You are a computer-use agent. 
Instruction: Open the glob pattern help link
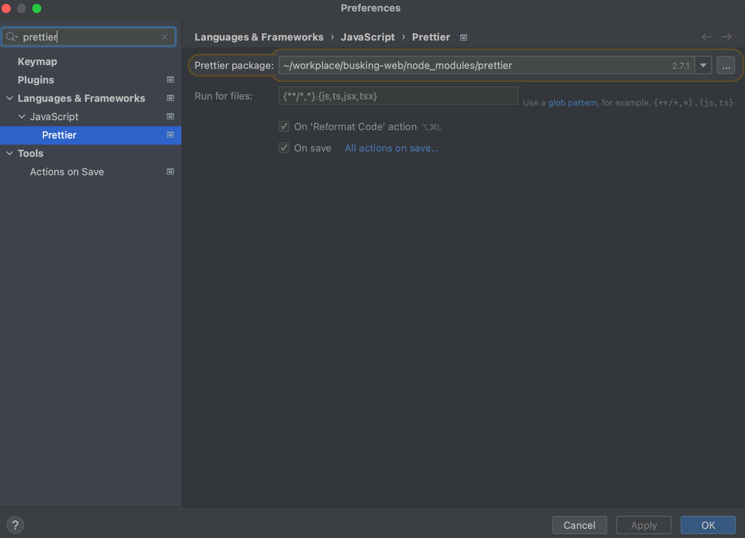[x=572, y=103]
